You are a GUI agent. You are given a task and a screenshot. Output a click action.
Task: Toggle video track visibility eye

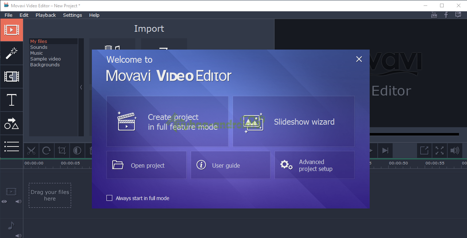(x=4, y=201)
